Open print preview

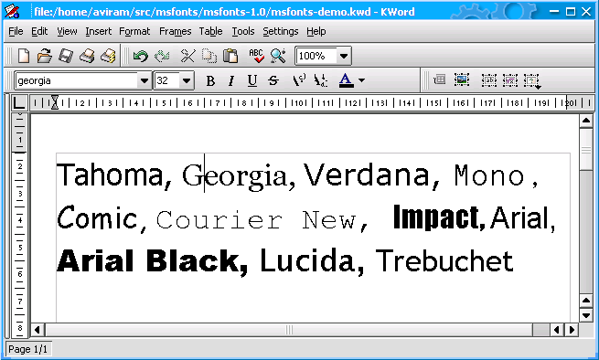(109, 56)
